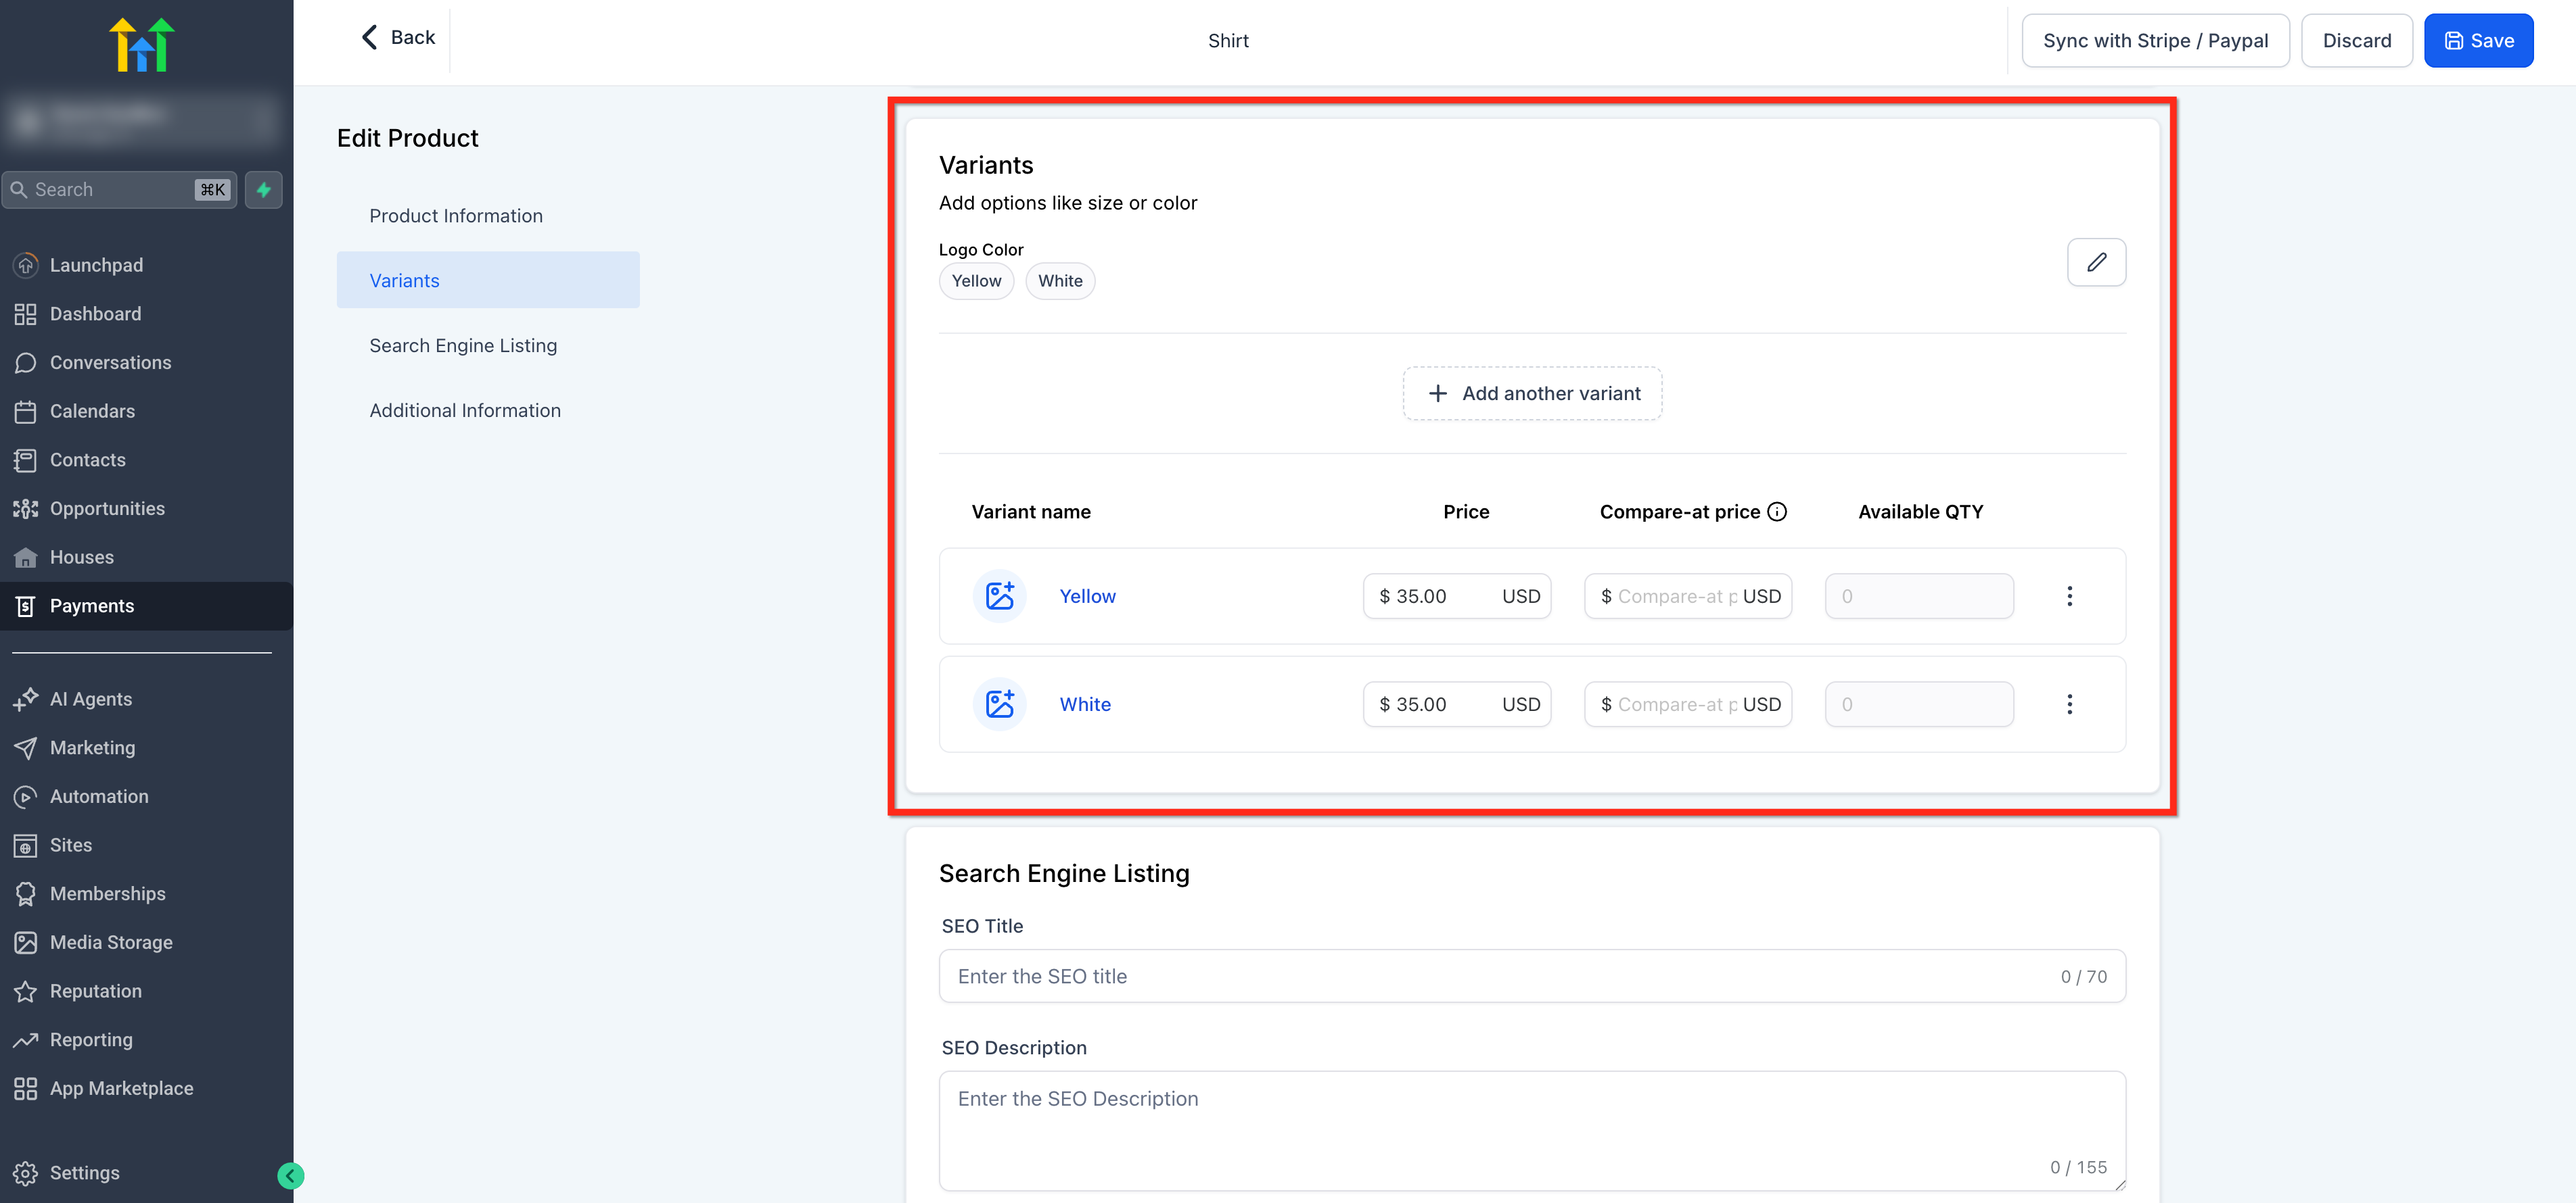Viewport: 2576px width, 1203px height.
Task: Collapse the sidebar with green chevron
Action: (x=290, y=1175)
